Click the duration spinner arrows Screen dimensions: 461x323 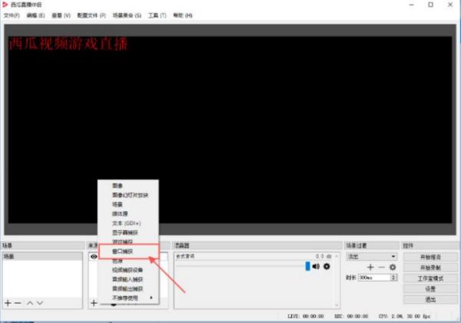pos(393,278)
